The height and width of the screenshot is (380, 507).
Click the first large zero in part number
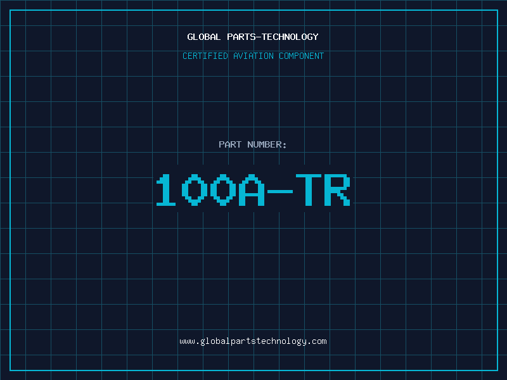click(195, 190)
